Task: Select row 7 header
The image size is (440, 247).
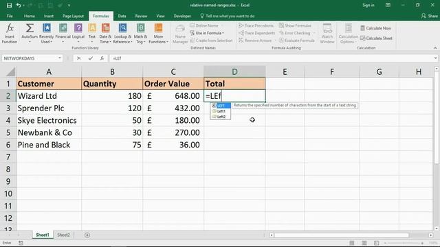Action: click(8, 157)
